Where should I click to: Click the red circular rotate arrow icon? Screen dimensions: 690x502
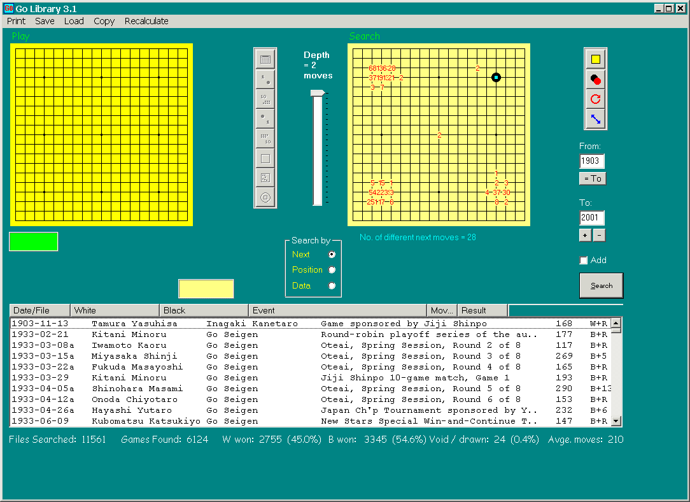coord(595,99)
